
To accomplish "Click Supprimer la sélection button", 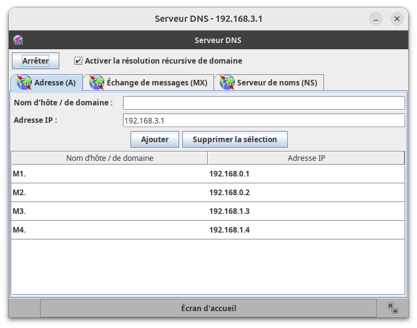I will [234, 139].
